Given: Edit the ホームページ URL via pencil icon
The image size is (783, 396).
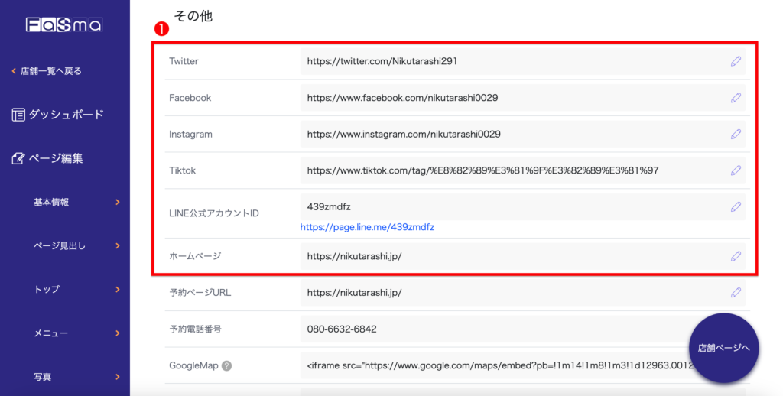Looking at the screenshot, I should [x=736, y=256].
